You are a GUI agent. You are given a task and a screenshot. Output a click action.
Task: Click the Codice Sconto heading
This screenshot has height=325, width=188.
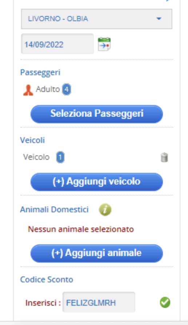coord(47,279)
